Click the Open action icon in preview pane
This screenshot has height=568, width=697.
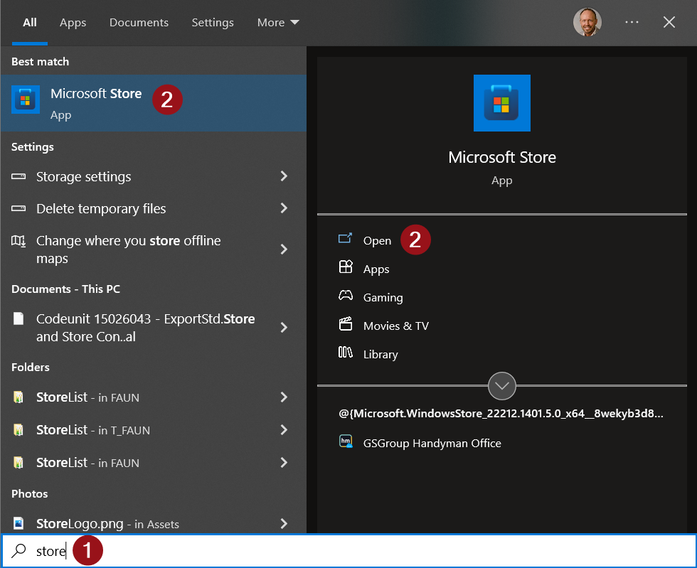pyautogui.click(x=346, y=239)
